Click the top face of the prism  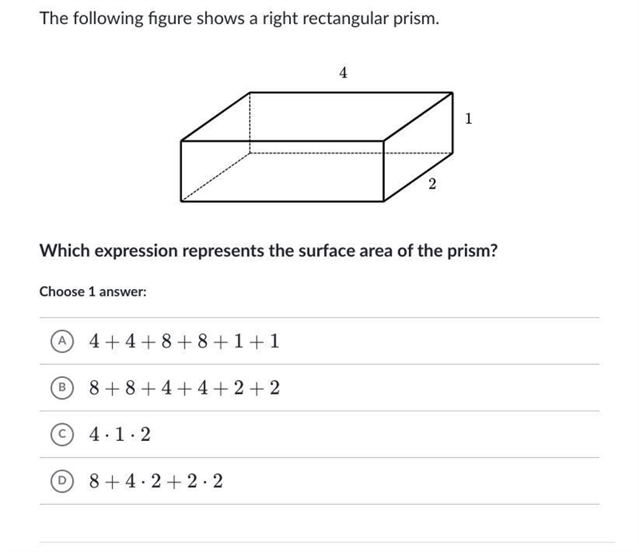[316, 117]
